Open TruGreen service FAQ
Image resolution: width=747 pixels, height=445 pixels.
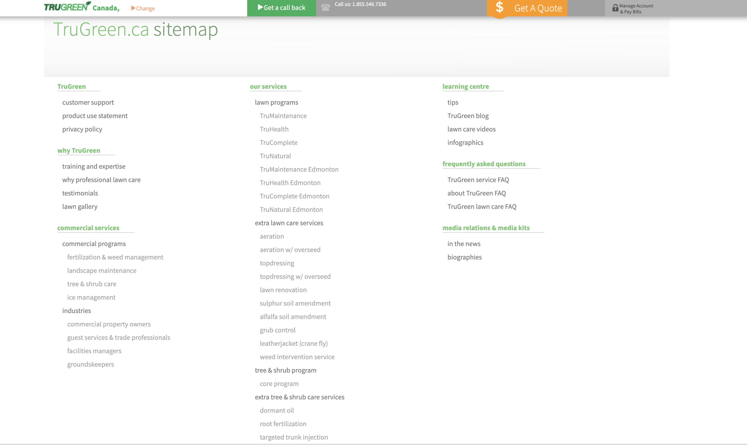(478, 180)
